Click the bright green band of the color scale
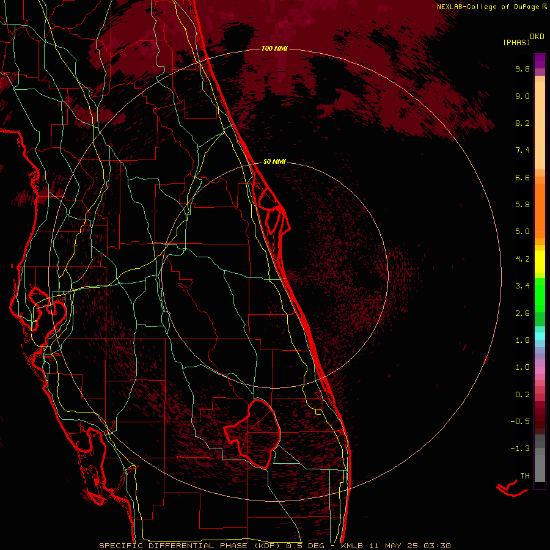Screen dimensions: 550x550 [x=540, y=295]
